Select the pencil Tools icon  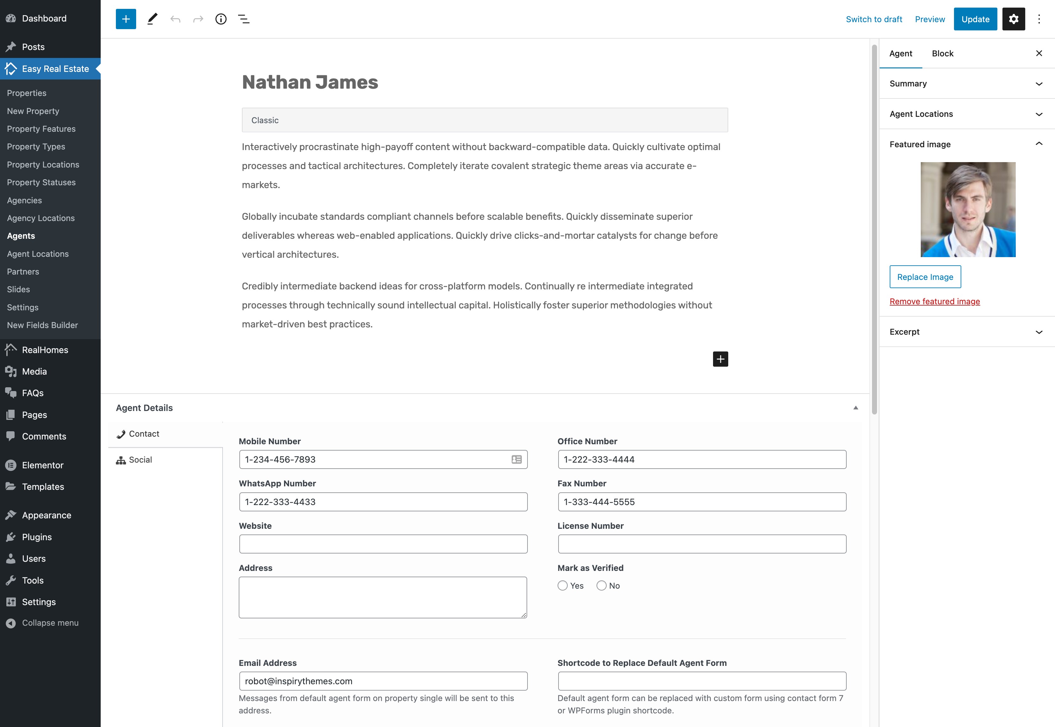coord(152,19)
